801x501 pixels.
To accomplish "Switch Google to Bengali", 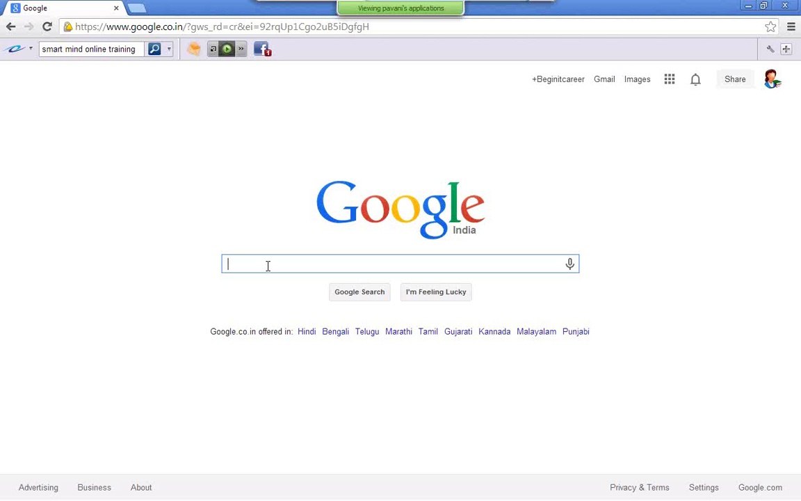I will point(336,332).
